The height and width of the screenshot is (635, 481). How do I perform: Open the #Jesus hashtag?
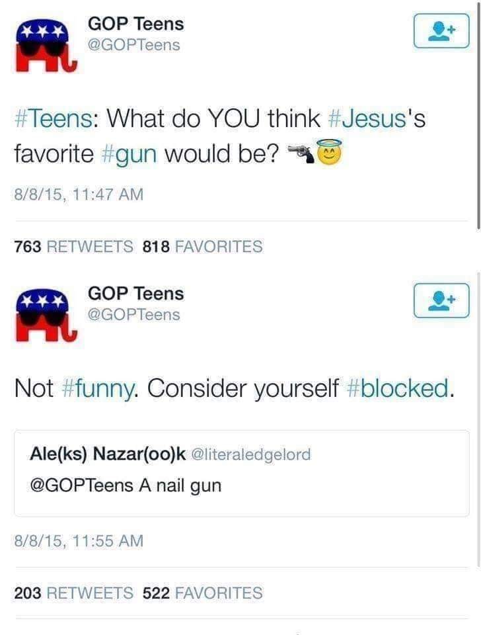point(368,119)
